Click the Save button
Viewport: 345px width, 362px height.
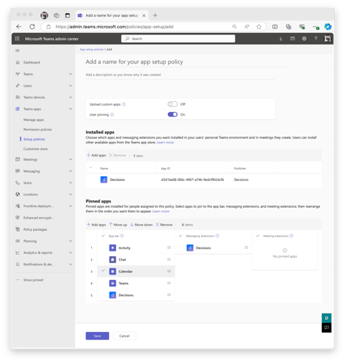tap(97, 336)
